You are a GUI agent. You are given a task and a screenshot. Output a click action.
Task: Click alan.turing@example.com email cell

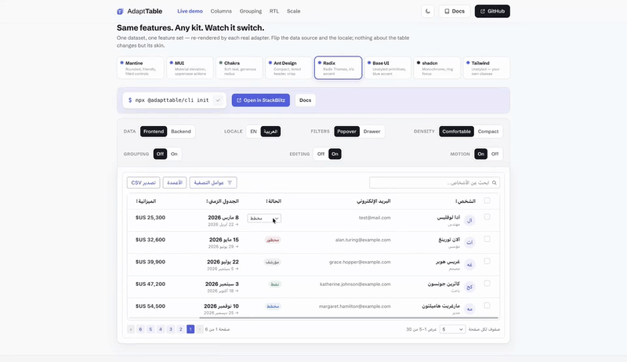coord(363,240)
